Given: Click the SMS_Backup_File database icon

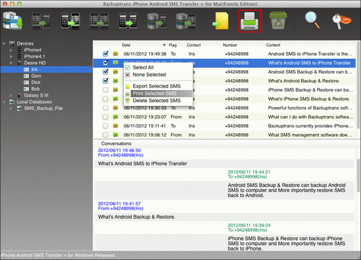Looking at the screenshot, I should pos(19,108).
